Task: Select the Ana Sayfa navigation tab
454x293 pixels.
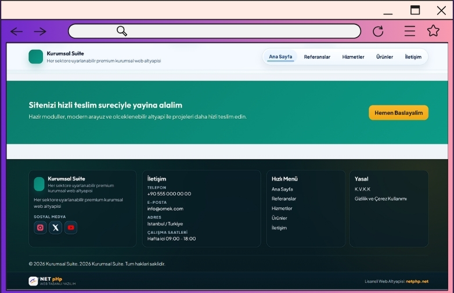Action: pyautogui.click(x=280, y=57)
